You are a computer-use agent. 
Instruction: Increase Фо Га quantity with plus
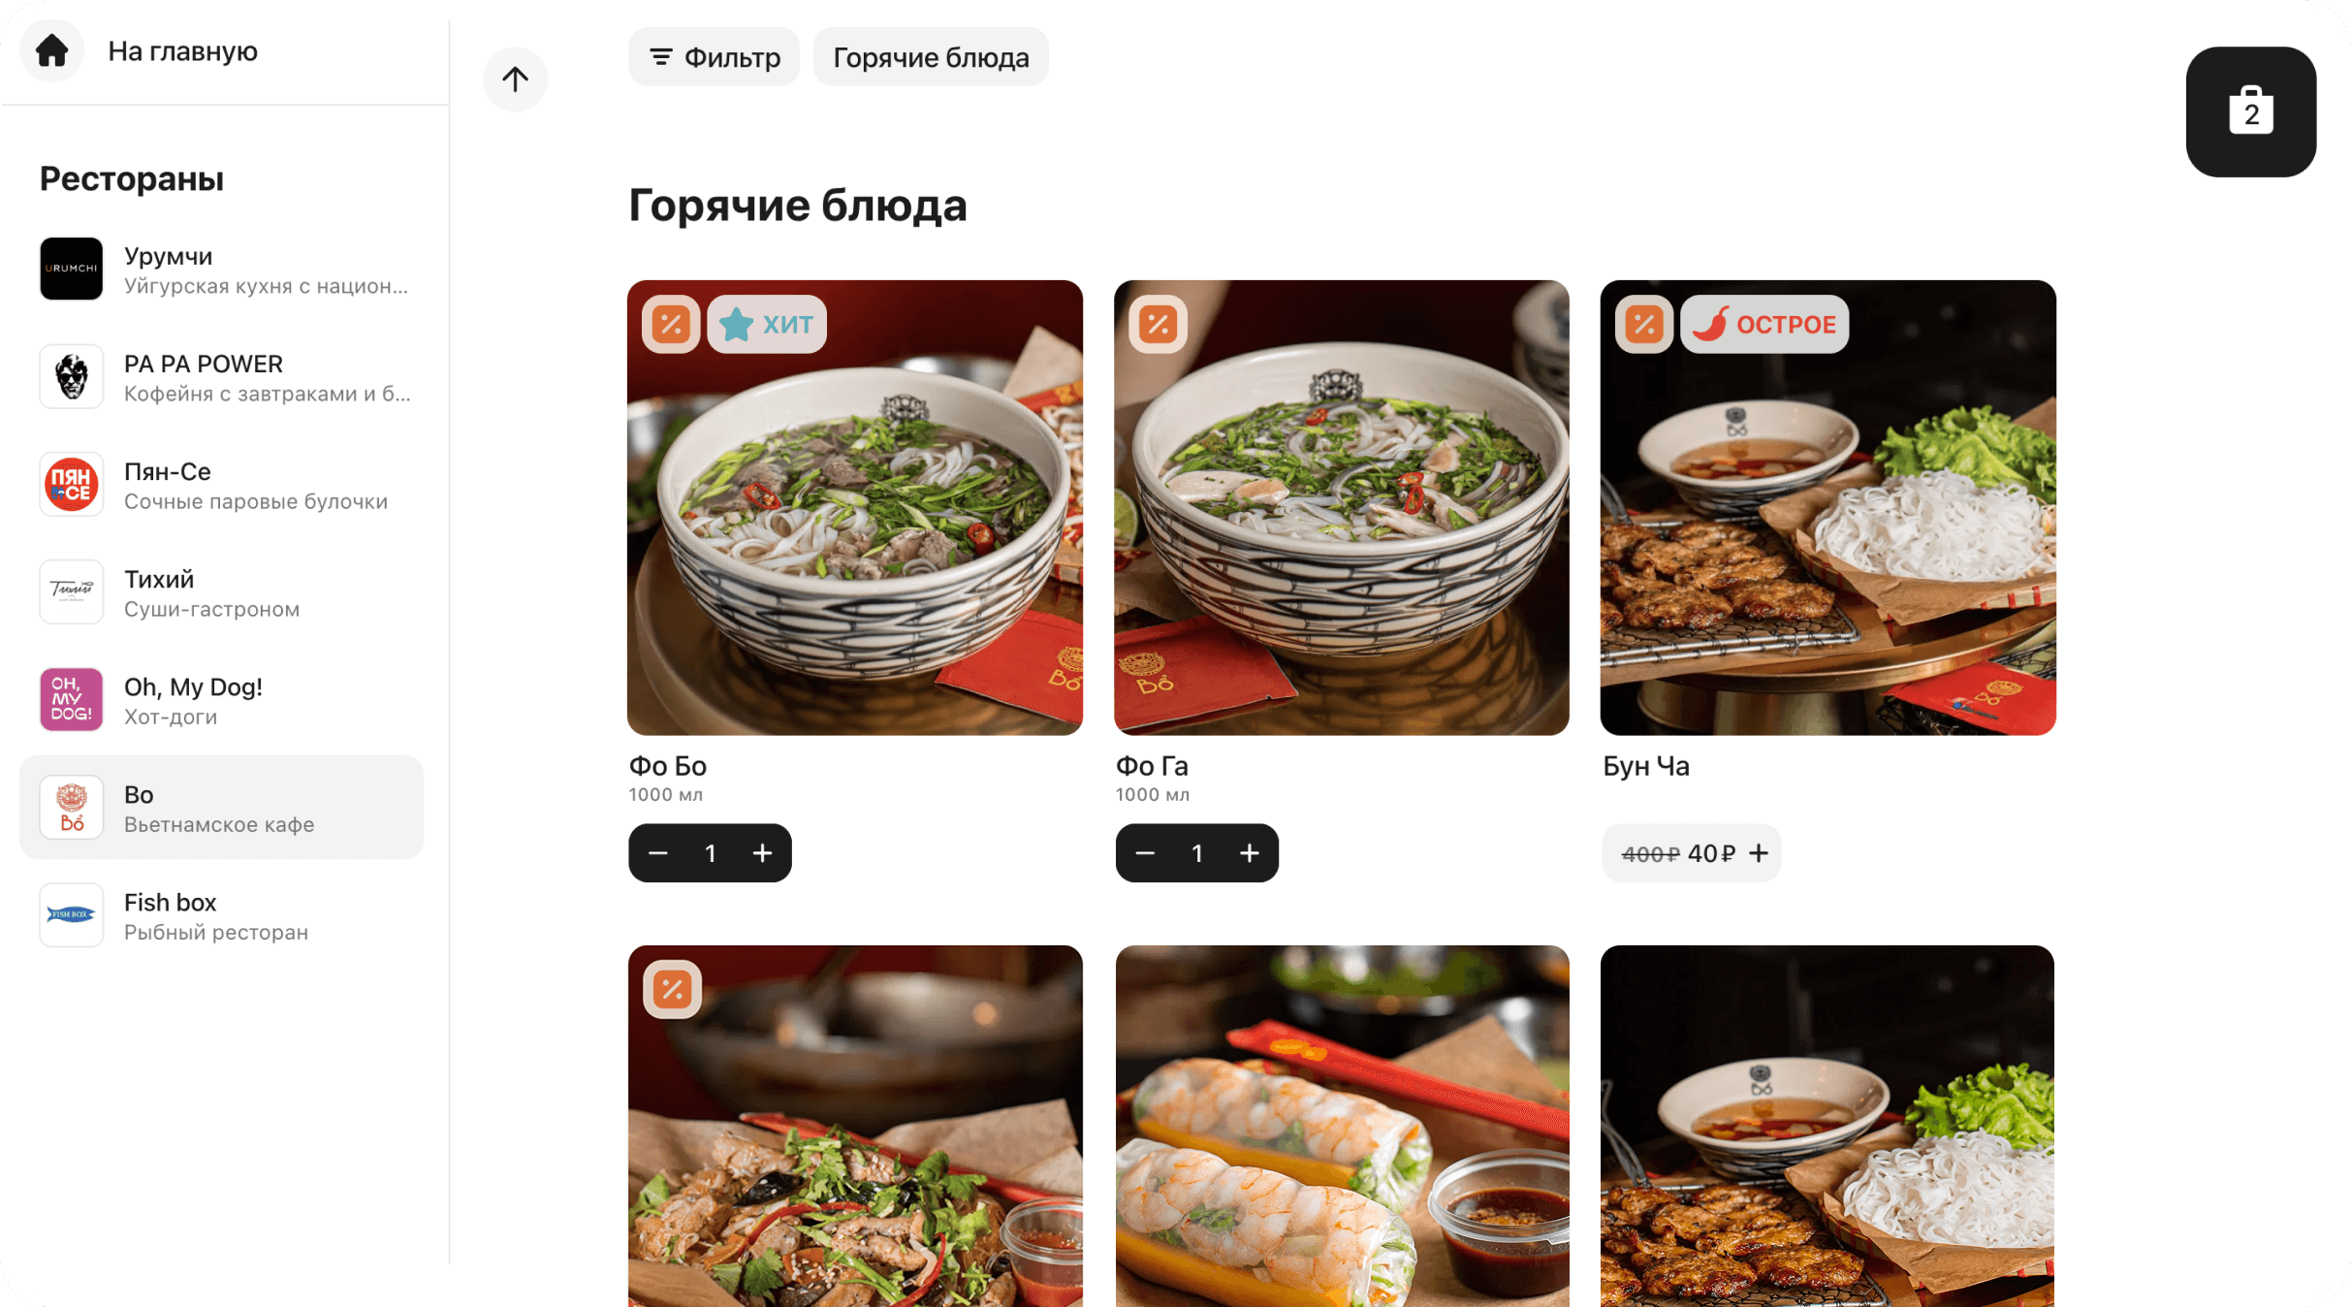click(1250, 853)
